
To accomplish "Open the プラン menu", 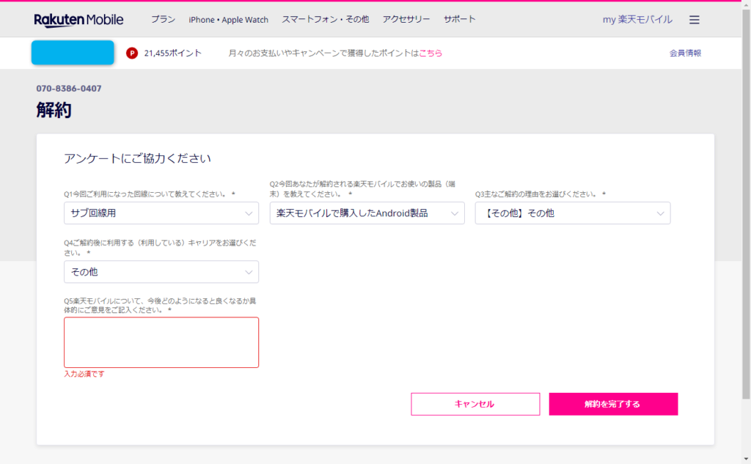I will pos(163,20).
